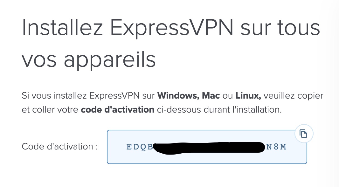Click the 'Code d'activation :' label
339x187 pixels.
pyautogui.click(x=60, y=146)
